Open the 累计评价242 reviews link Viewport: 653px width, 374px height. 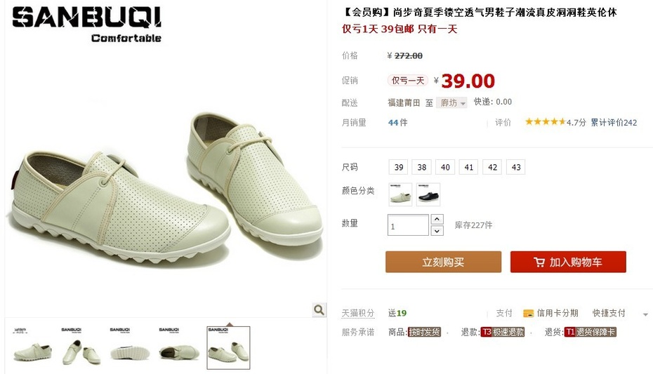tap(614, 122)
